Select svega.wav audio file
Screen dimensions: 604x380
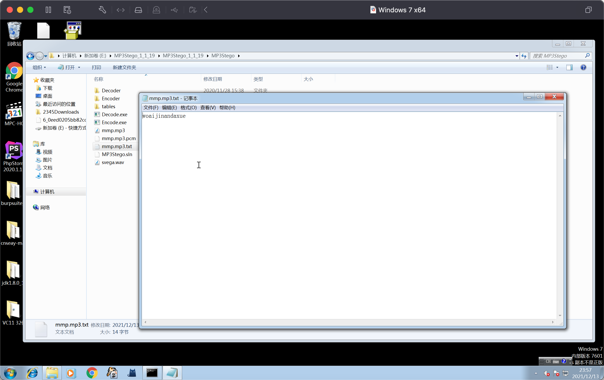pyautogui.click(x=109, y=162)
